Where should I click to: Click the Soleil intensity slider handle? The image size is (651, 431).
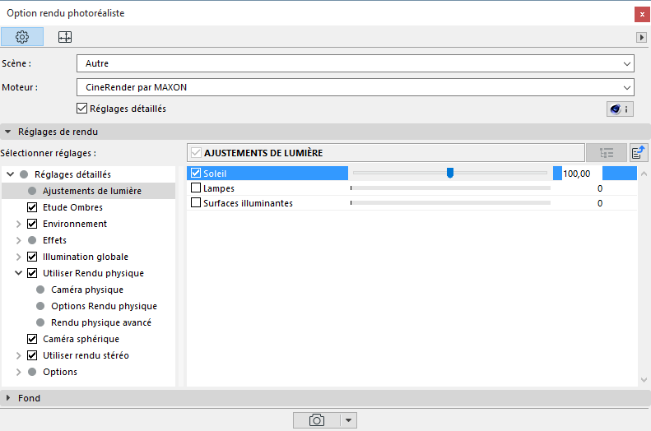450,173
